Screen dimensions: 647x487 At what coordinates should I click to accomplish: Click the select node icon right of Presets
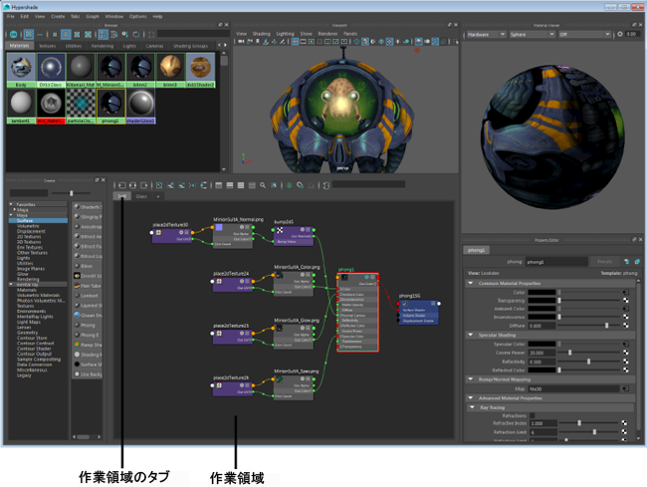click(627, 262)
